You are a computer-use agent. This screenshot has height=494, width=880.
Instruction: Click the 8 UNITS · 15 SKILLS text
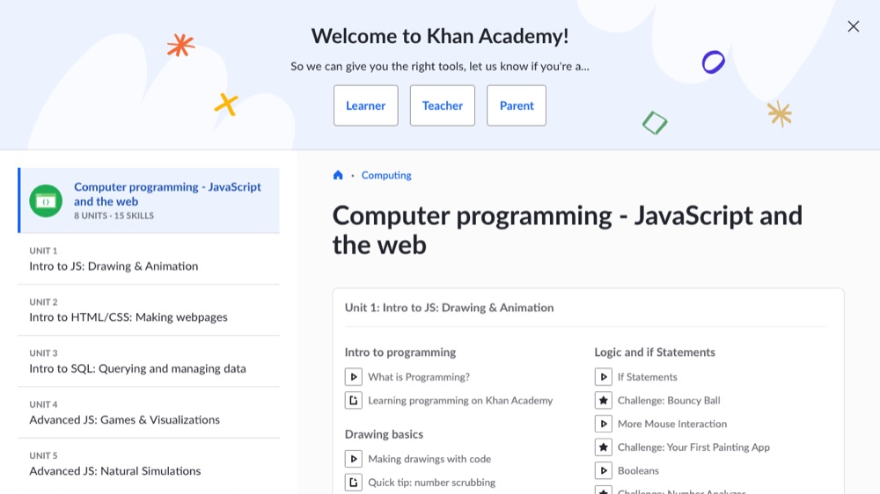114,215
